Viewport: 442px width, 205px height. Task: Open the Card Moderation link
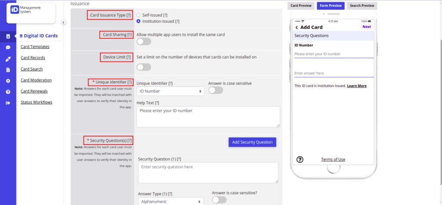(36, 80)
